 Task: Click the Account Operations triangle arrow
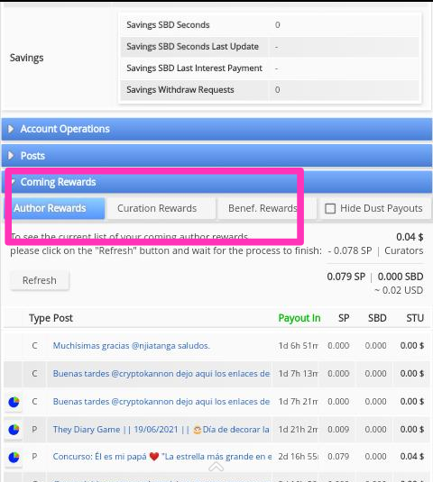pos(11,129)
